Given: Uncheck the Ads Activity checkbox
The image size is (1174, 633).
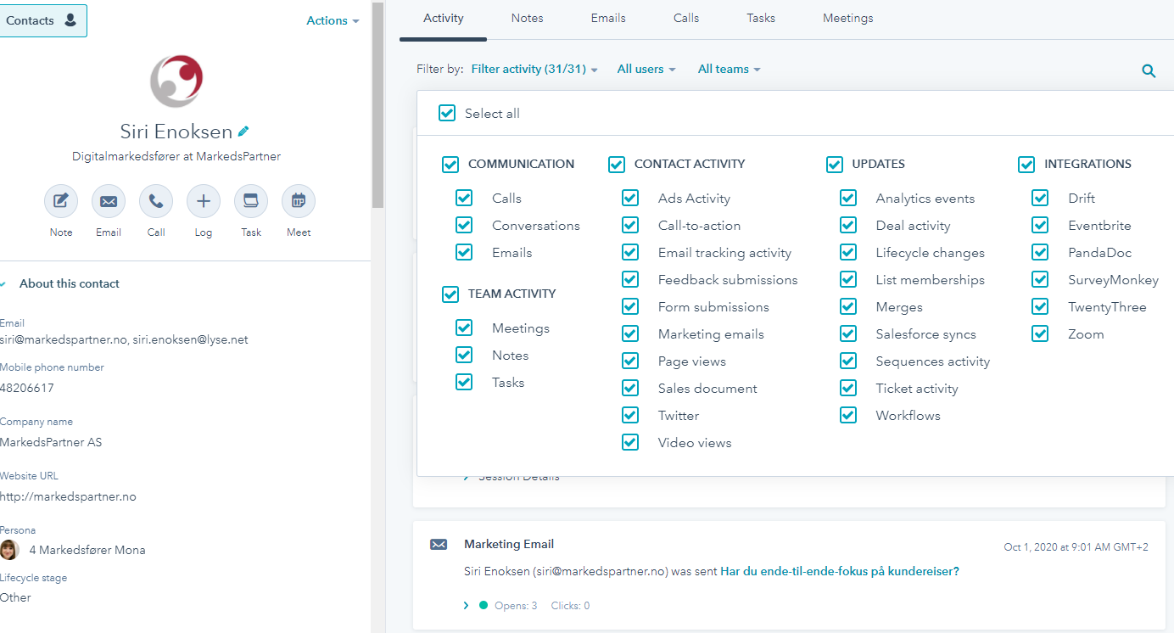Looking at the screenshot, I should (630, 198).
